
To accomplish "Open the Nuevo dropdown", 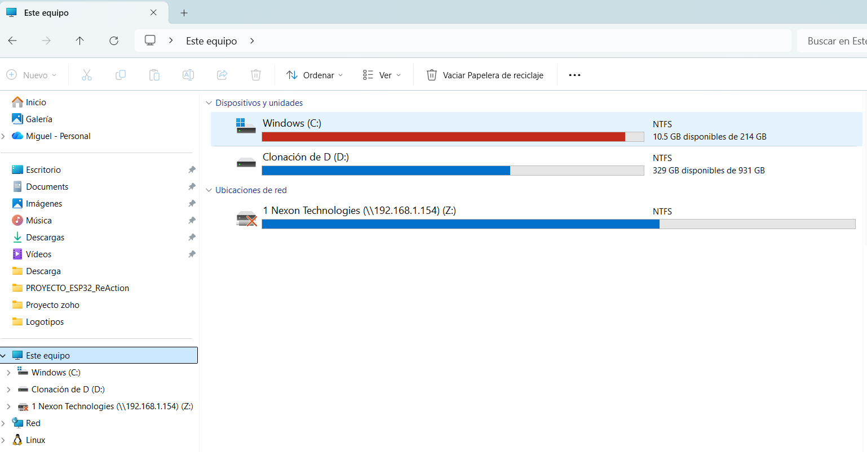I will pos(32,75).
